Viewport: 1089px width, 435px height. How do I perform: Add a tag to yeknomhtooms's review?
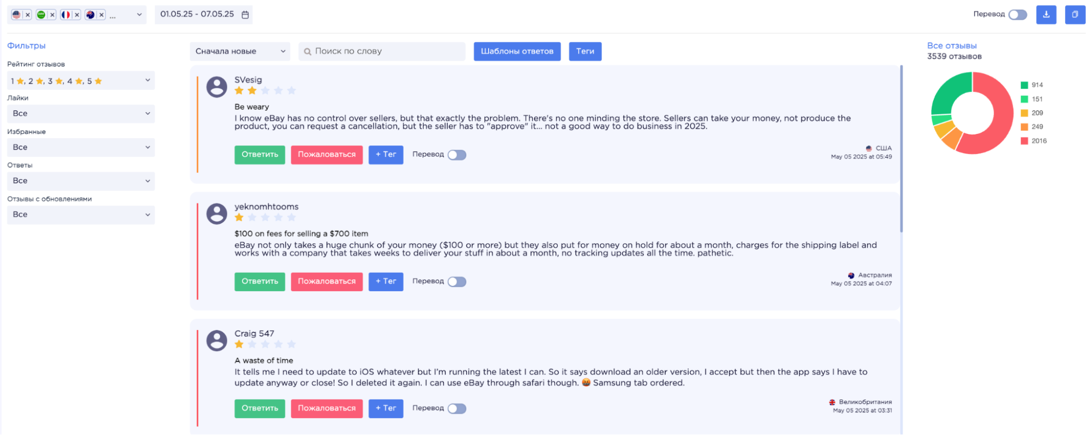386,282
